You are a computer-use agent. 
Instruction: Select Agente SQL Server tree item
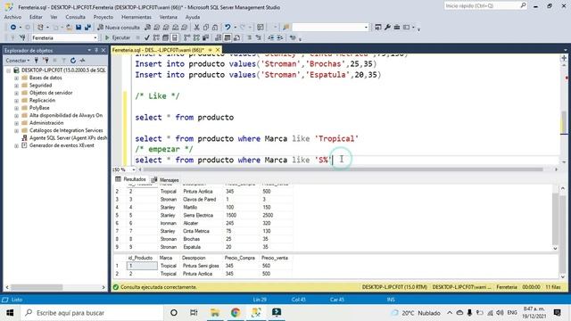(64, 138)
